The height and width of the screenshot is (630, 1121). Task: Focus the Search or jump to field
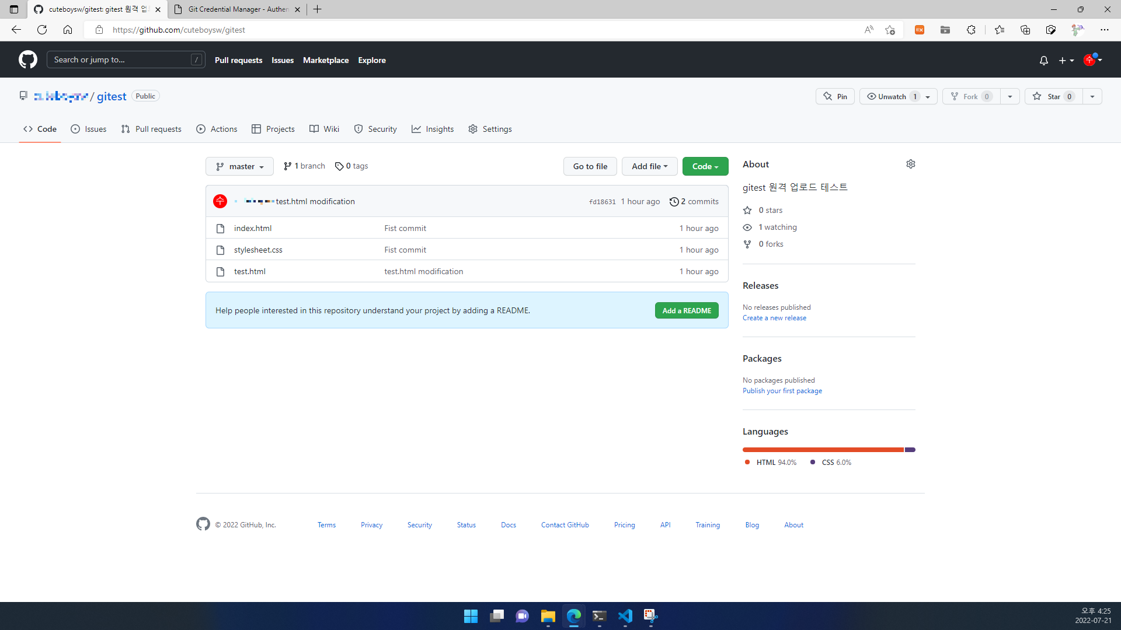126,60
